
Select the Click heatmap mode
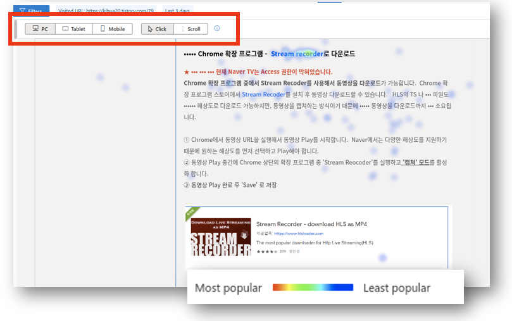157,28
